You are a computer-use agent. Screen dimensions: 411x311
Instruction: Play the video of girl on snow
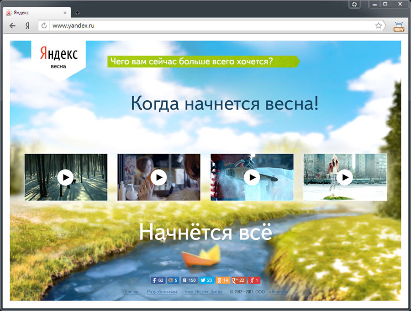pyautogui.click(x=345, y=177)
